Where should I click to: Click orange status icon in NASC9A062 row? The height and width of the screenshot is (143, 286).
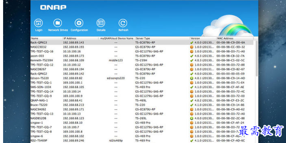click(x=191, y=109)
